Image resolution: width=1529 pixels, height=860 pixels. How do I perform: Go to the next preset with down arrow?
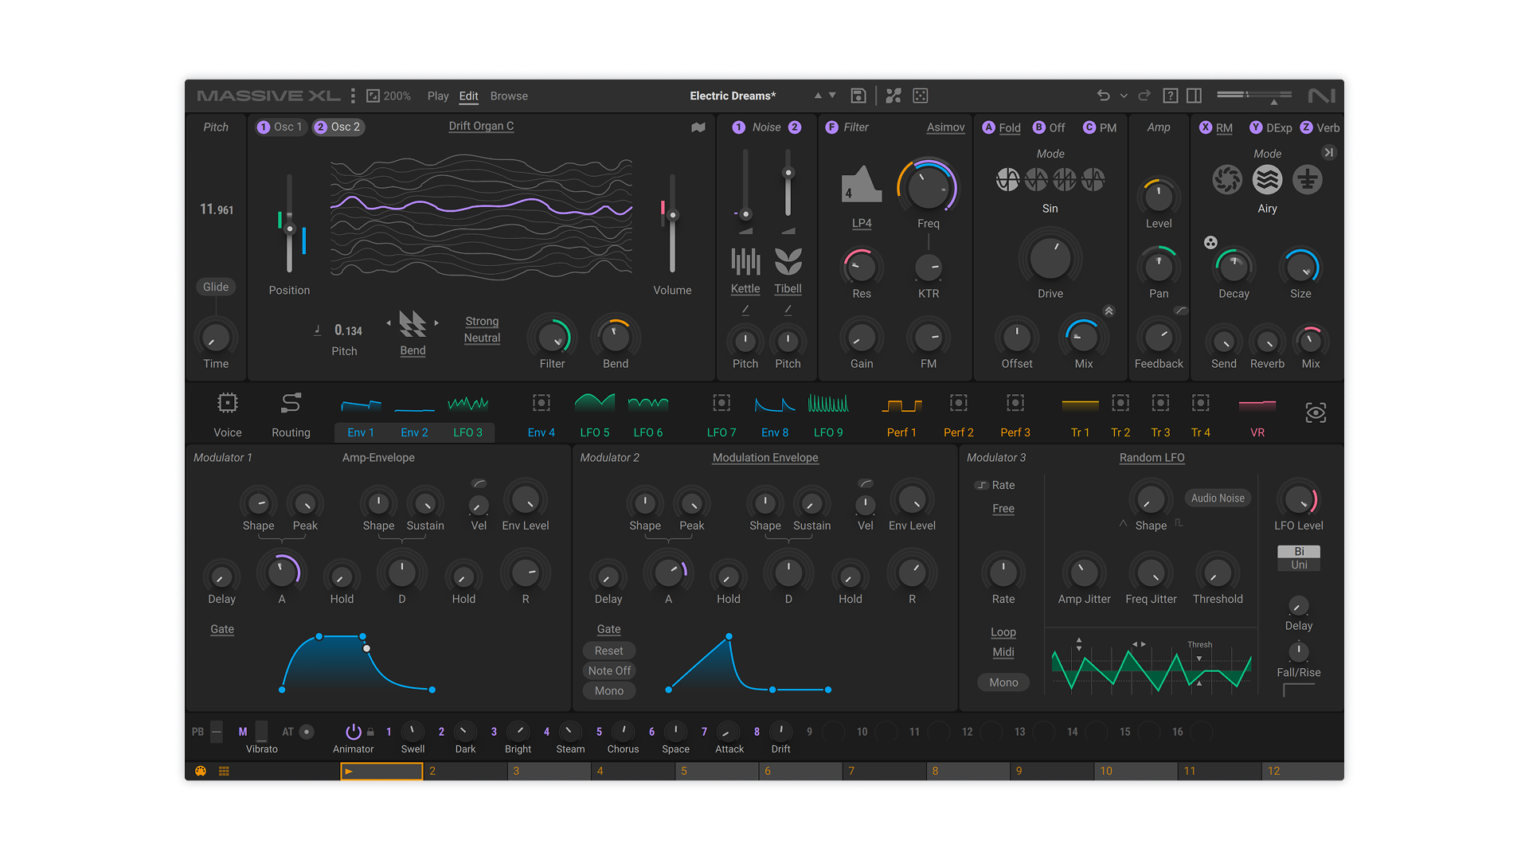coord(832,96)
